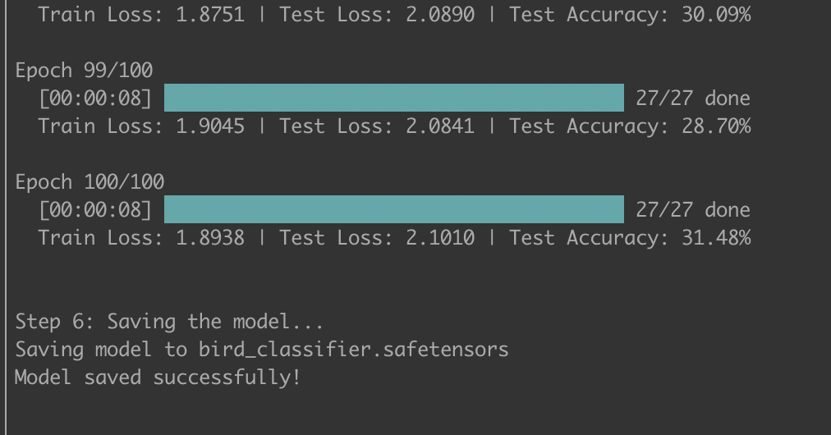
Task: Click the Epoch 100 progress bar
Action: click(x=393, y=209)
